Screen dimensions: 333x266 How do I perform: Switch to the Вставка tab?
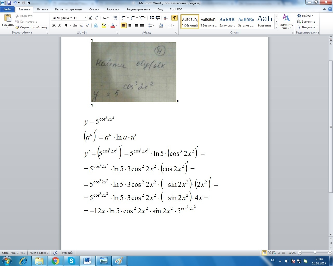click(x=42, y=9)
